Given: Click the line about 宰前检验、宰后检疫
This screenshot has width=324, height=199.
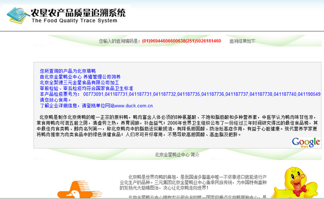Looking at the screenshot, I should point(87,89).
